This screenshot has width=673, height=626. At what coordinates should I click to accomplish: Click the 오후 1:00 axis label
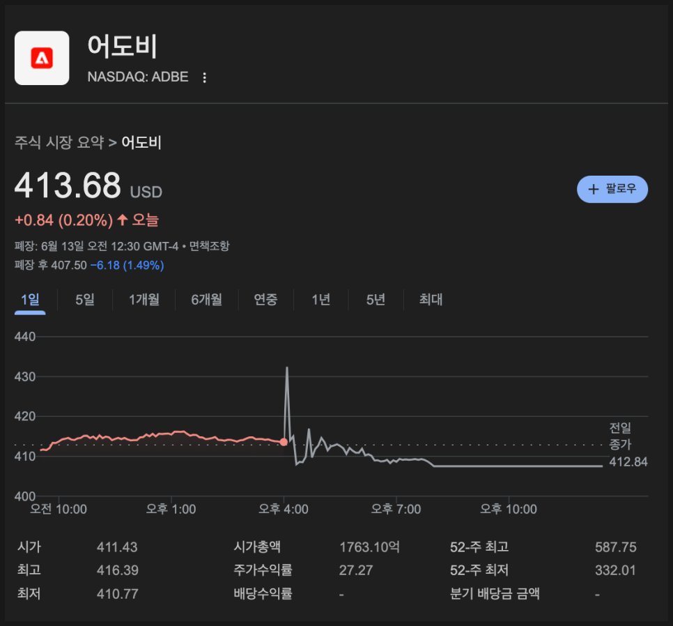pos(171,509)
